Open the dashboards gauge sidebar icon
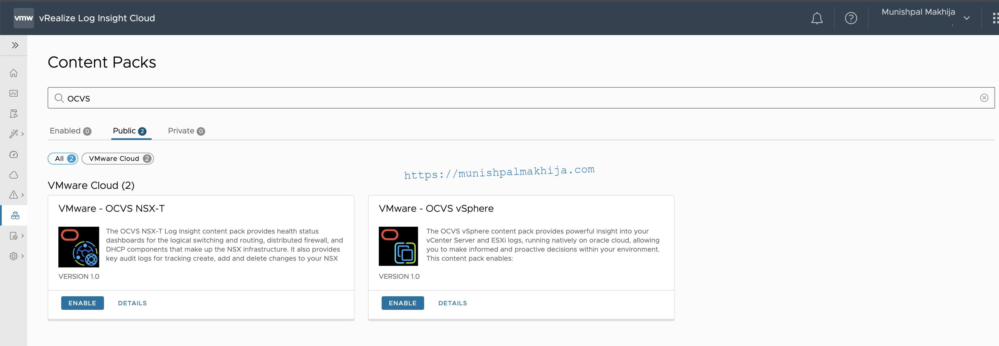Screen dimensions: 999x346 14,154
